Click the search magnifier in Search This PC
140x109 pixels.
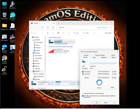(111, 27)
